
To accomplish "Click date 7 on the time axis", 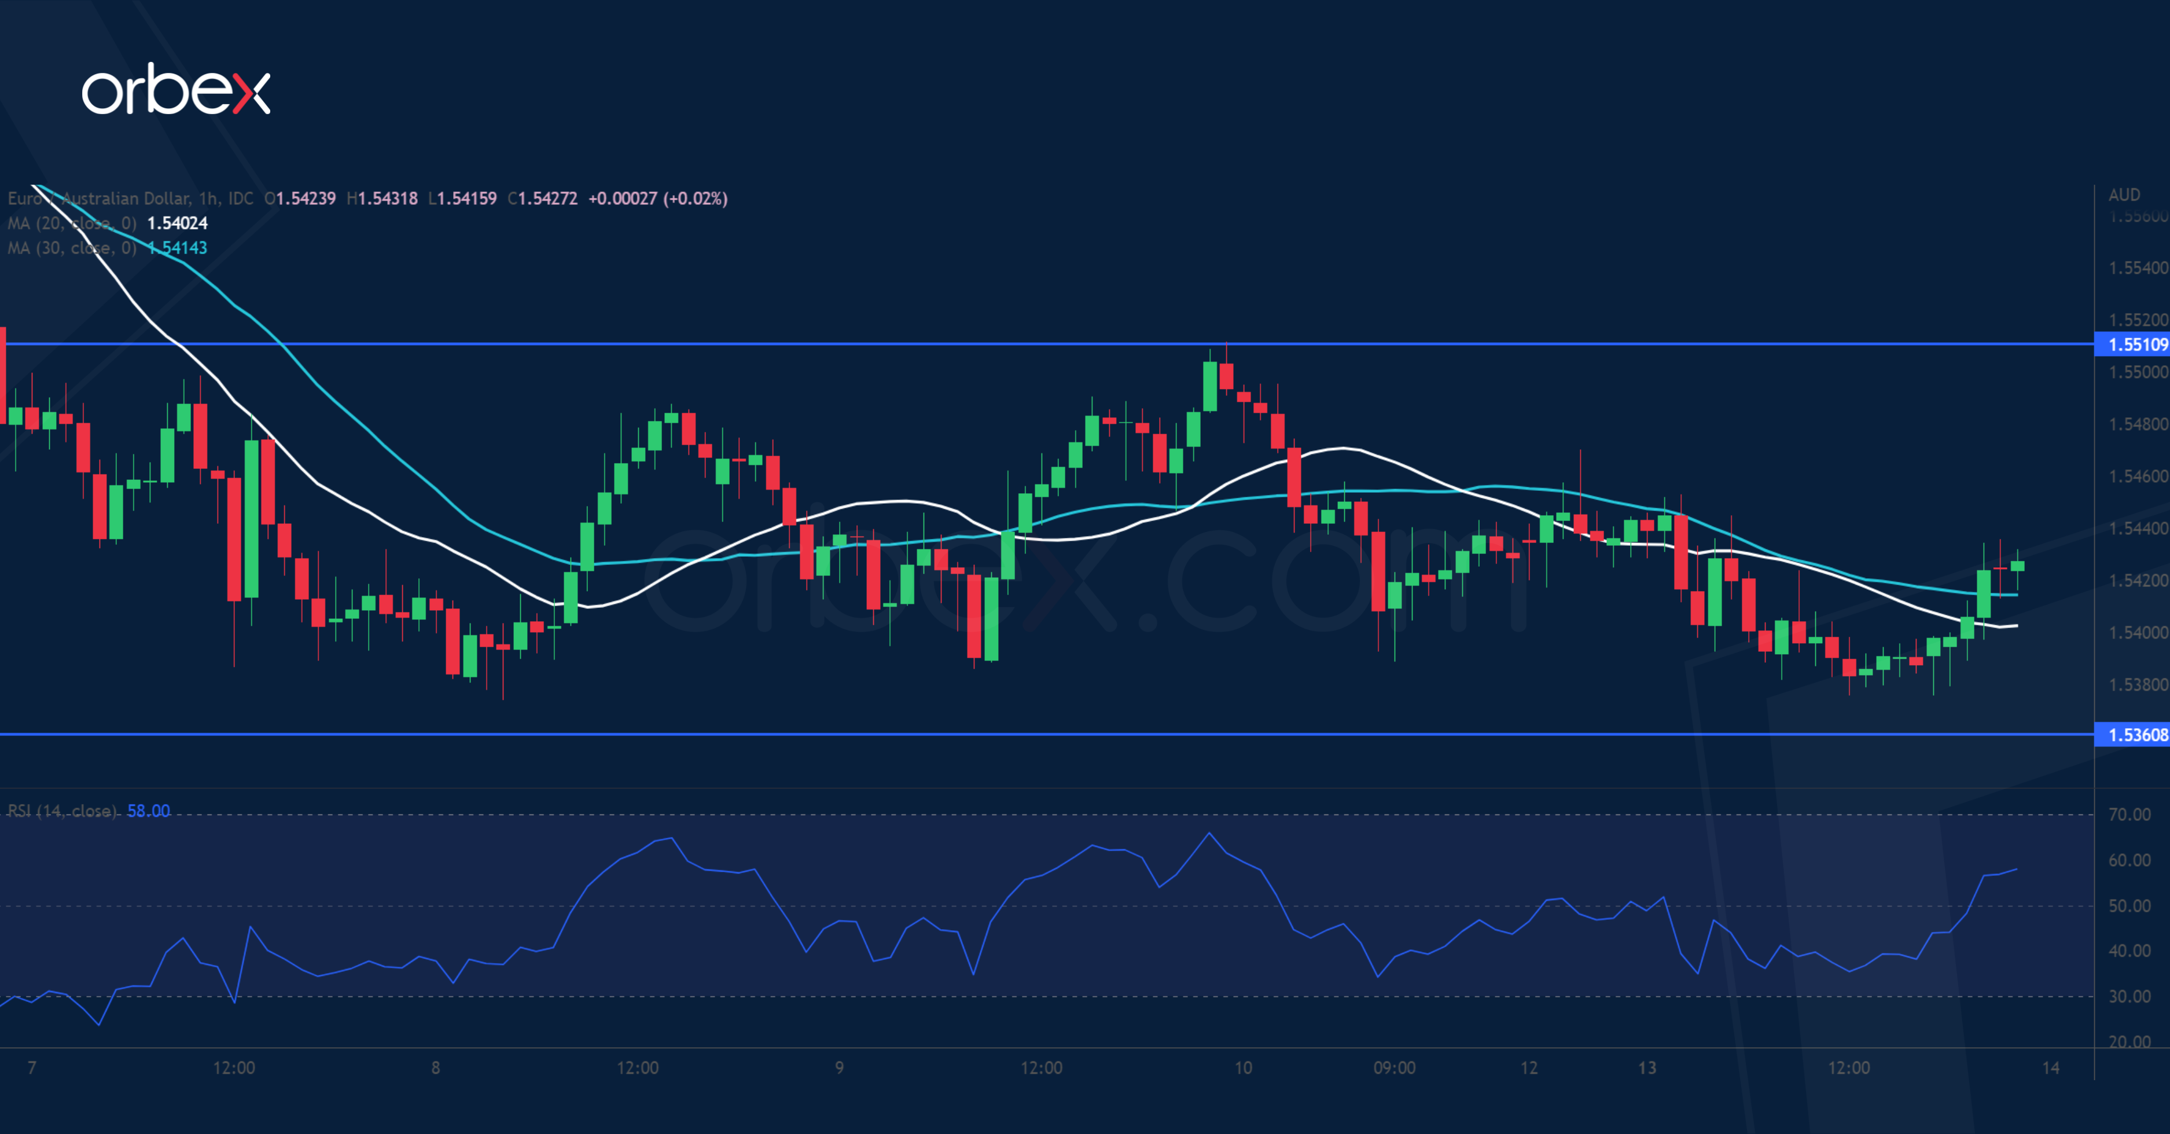I will pyautogui.click(x=32, y=1068).
